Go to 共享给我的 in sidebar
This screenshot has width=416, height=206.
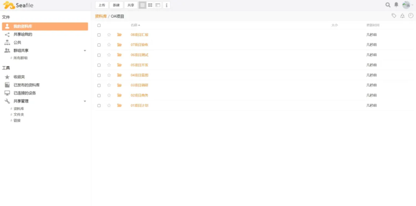(23, 35)
